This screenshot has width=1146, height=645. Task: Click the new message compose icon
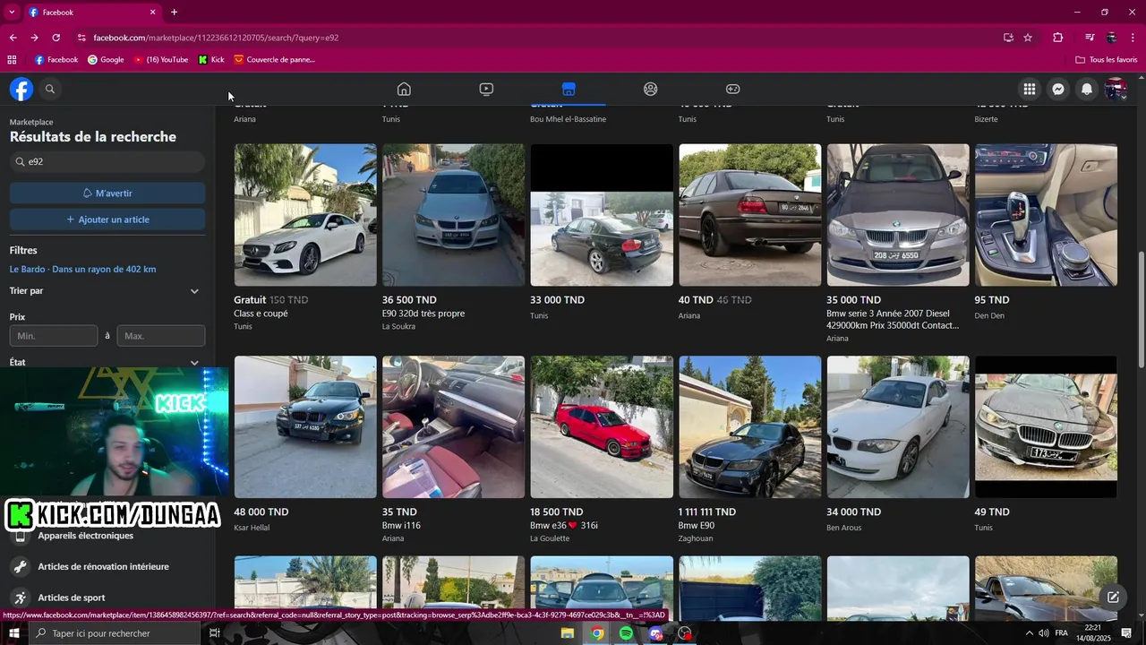point(1113,597)
